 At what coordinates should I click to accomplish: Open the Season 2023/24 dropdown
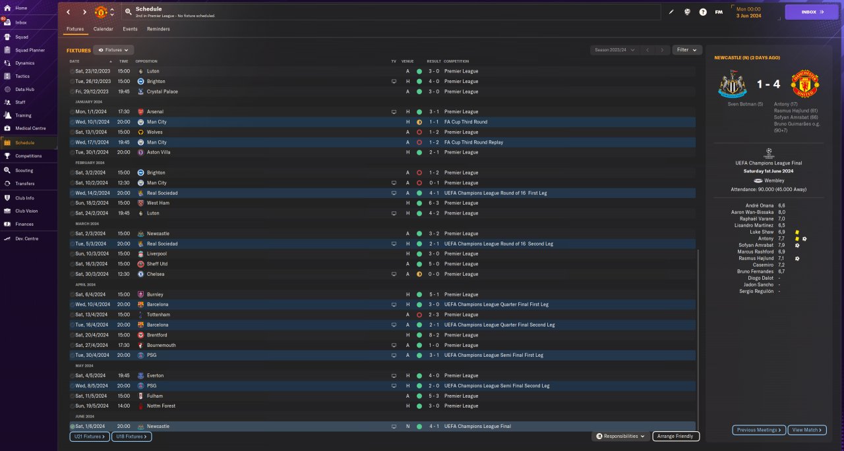pyautogui.click(x=615, y=50)
